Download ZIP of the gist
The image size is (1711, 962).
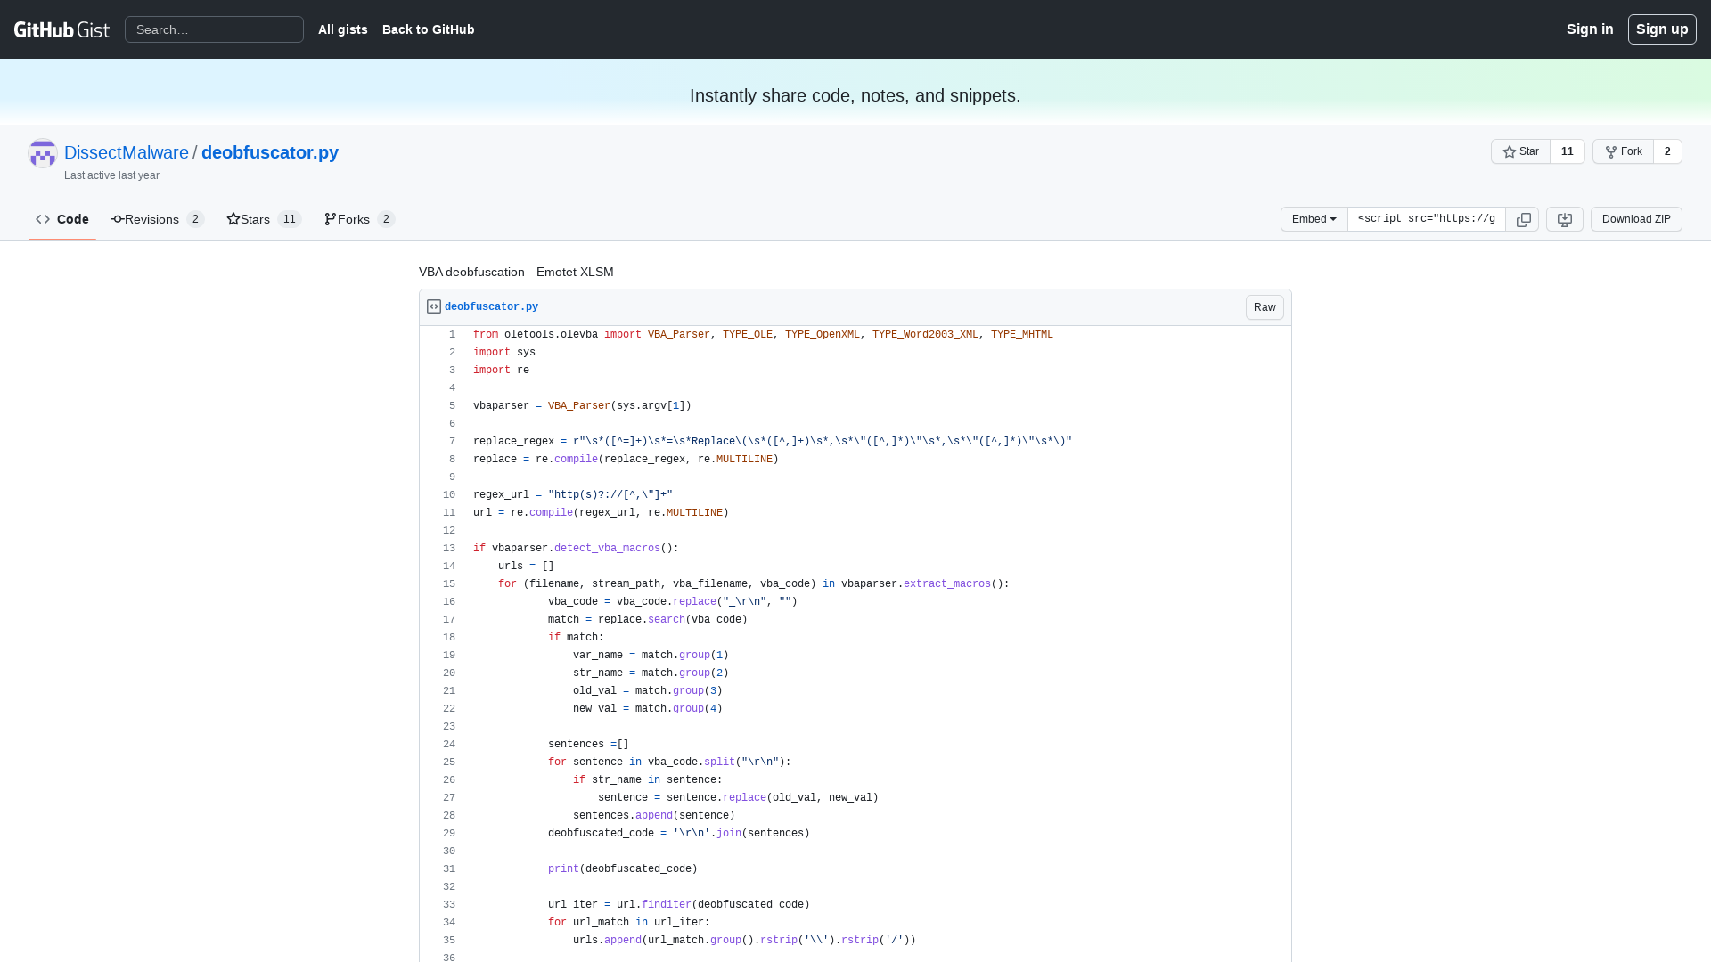(1636, 219)
